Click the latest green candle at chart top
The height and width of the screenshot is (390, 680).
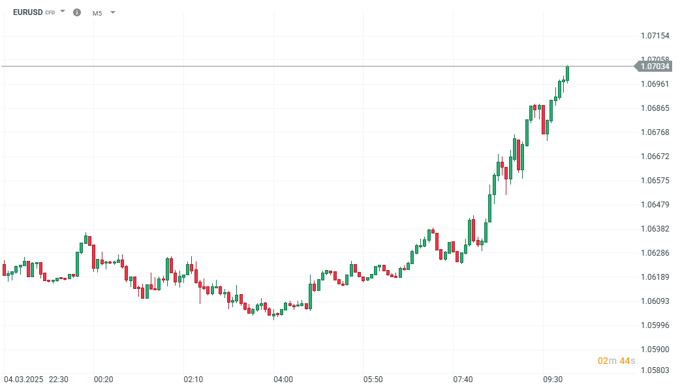coord(568,74)
